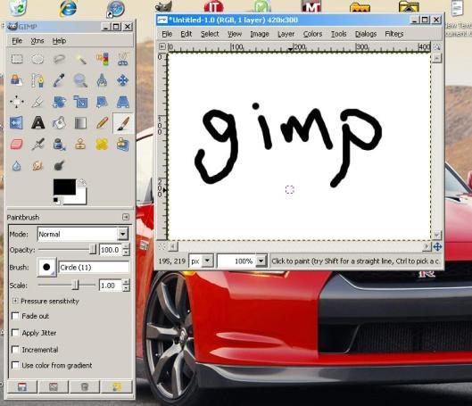Select the Crop tool

click(37, 102)
